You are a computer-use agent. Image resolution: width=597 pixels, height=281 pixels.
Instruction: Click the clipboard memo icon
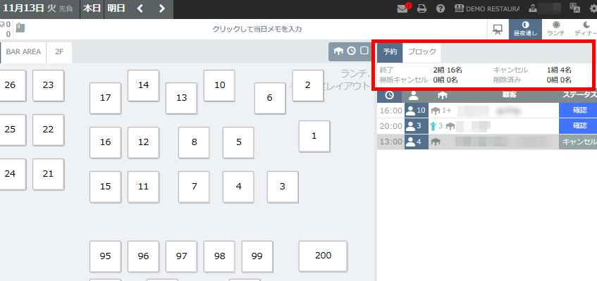point(20,27)
